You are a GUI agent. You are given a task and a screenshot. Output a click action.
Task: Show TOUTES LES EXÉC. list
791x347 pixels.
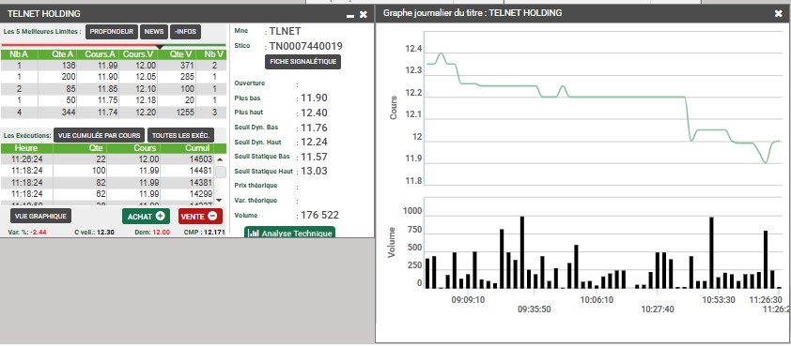click(181, 135)
